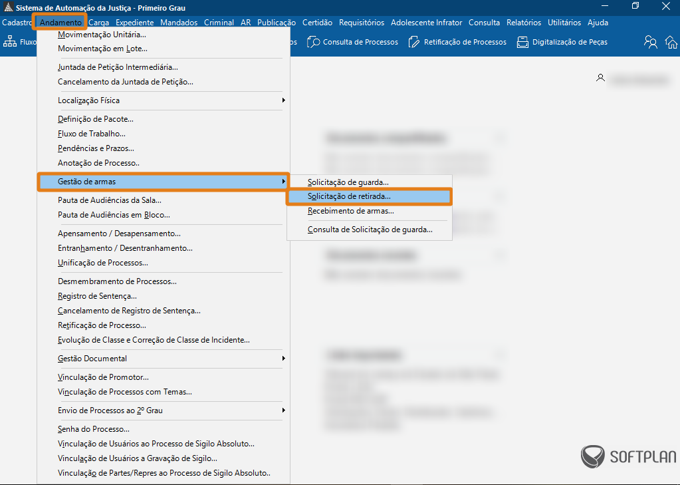Image resolution: width=680 pixels, height=485 pixels.
Task: Choose Vinculação de Usuários a Gravação de Sigilo
Action: [138, 458]
